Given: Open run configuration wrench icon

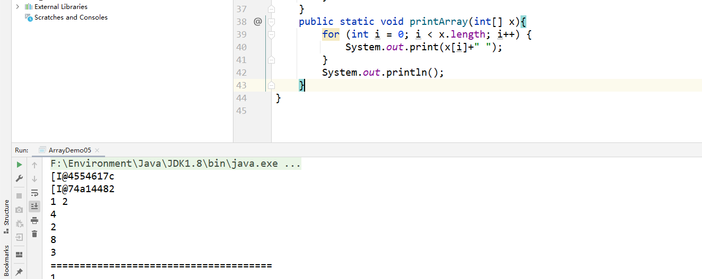Looking at the screenshot, I should point(20,178).
